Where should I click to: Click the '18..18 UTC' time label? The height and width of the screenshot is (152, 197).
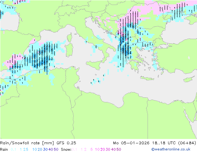pyautogui.click(x=164, y=143)
